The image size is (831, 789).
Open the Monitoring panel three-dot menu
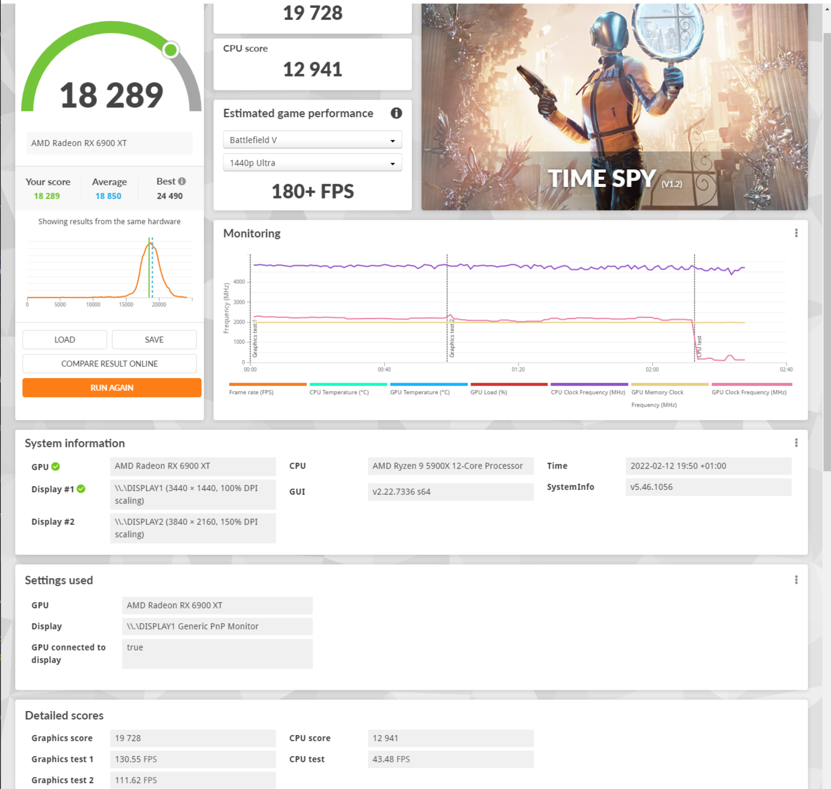(796, 233)
